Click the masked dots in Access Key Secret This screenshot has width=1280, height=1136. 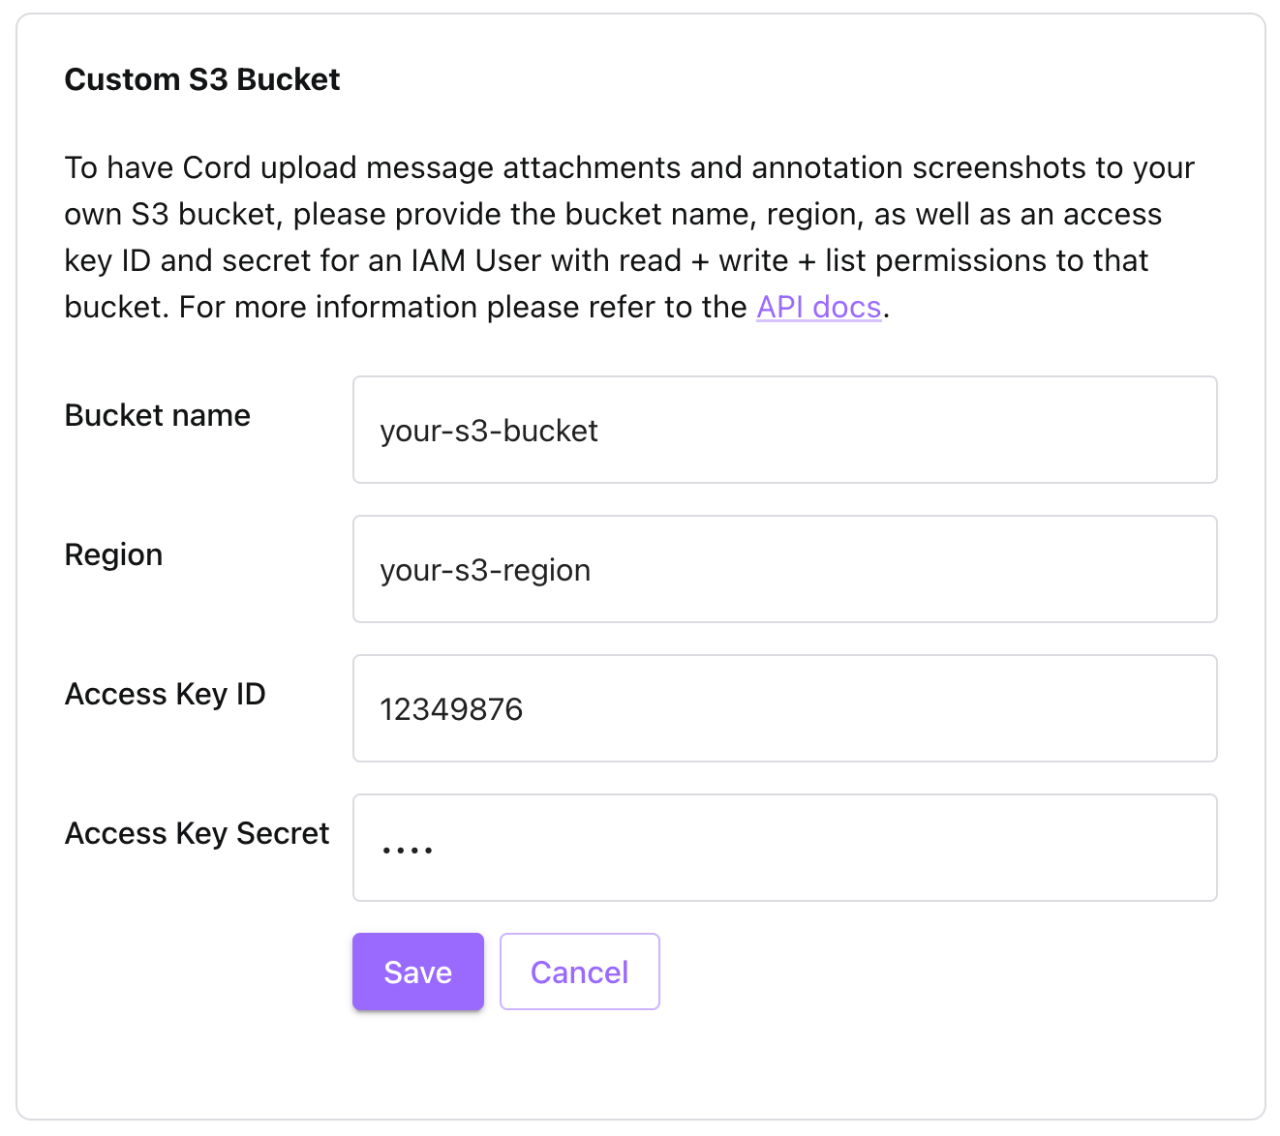[x=407, y=848]
